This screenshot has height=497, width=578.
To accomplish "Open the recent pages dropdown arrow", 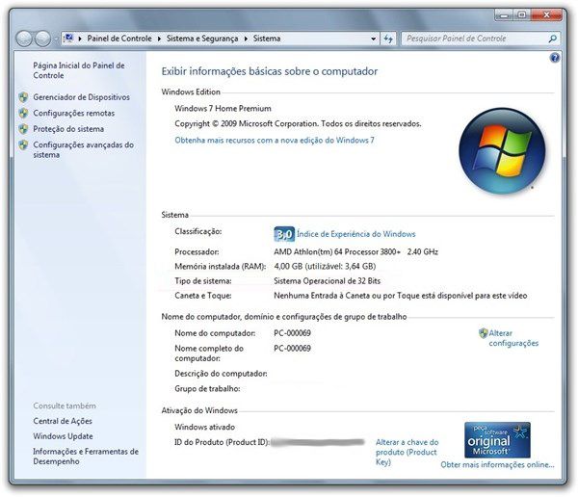I will click(x=56, y=39).
